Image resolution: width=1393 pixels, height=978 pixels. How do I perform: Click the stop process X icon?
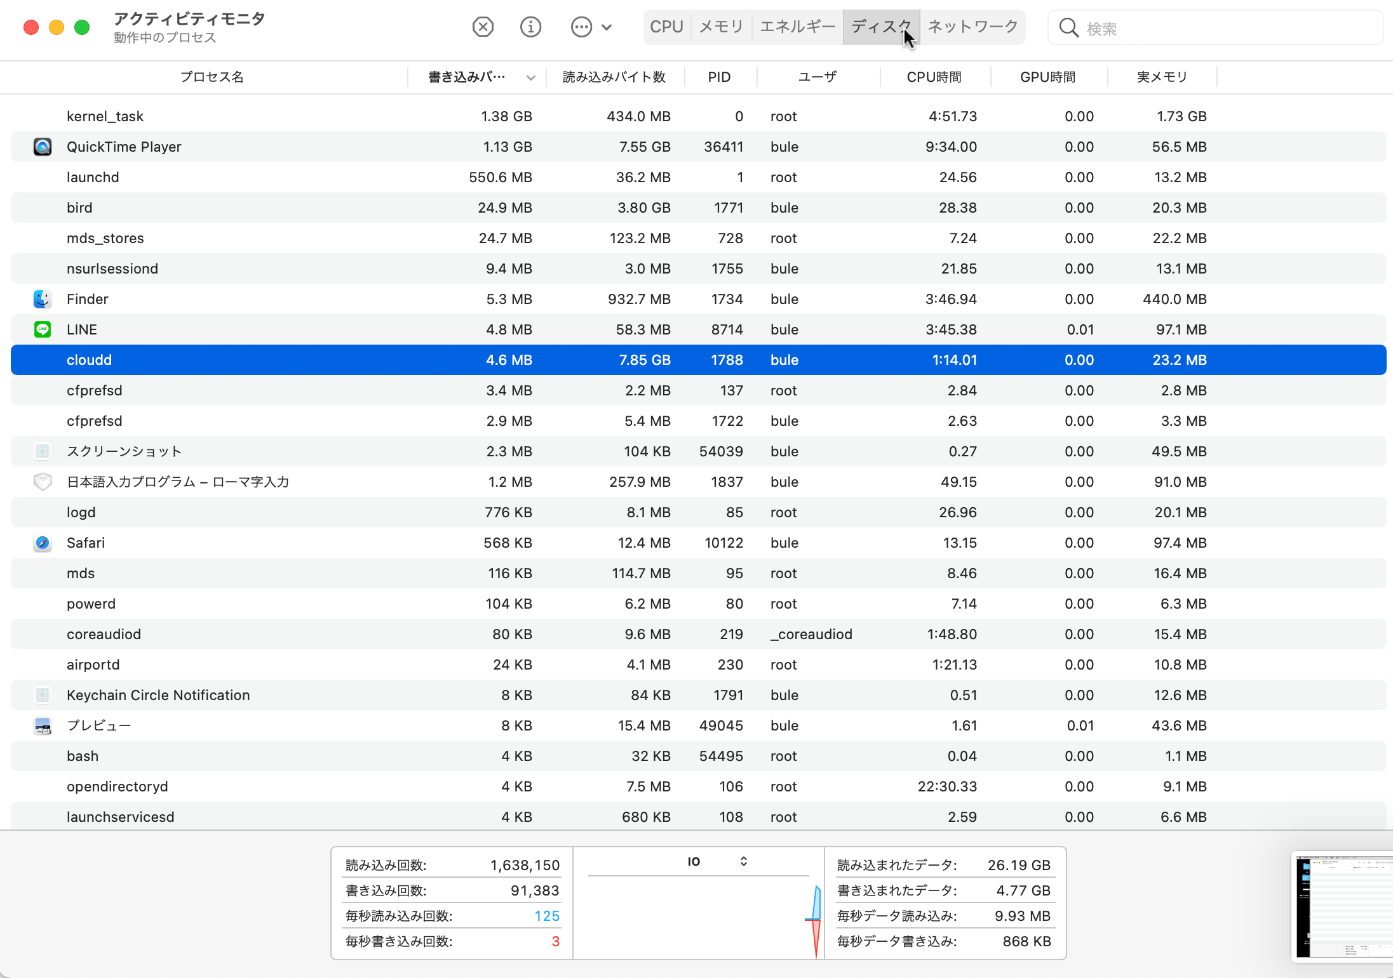(483, 27)
